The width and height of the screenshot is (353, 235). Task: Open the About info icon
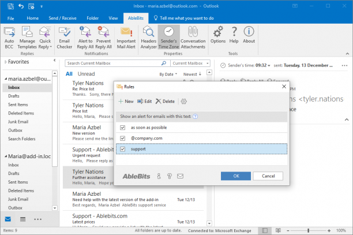[249, 35]
